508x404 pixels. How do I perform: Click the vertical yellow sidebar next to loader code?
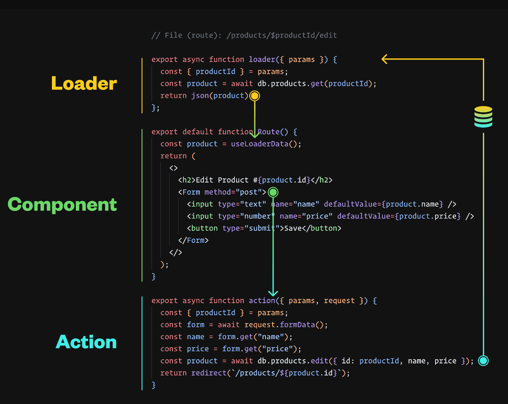click(143, 83)
